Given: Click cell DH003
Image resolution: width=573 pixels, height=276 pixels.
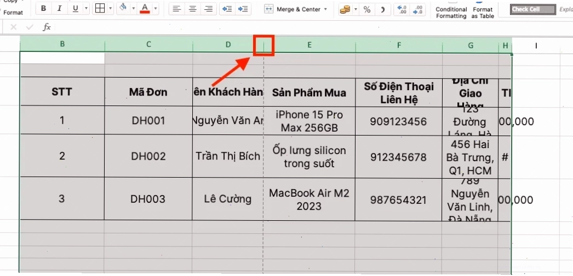Looking at the screenshot, I should pyautogui.click(x=148, y=199).
